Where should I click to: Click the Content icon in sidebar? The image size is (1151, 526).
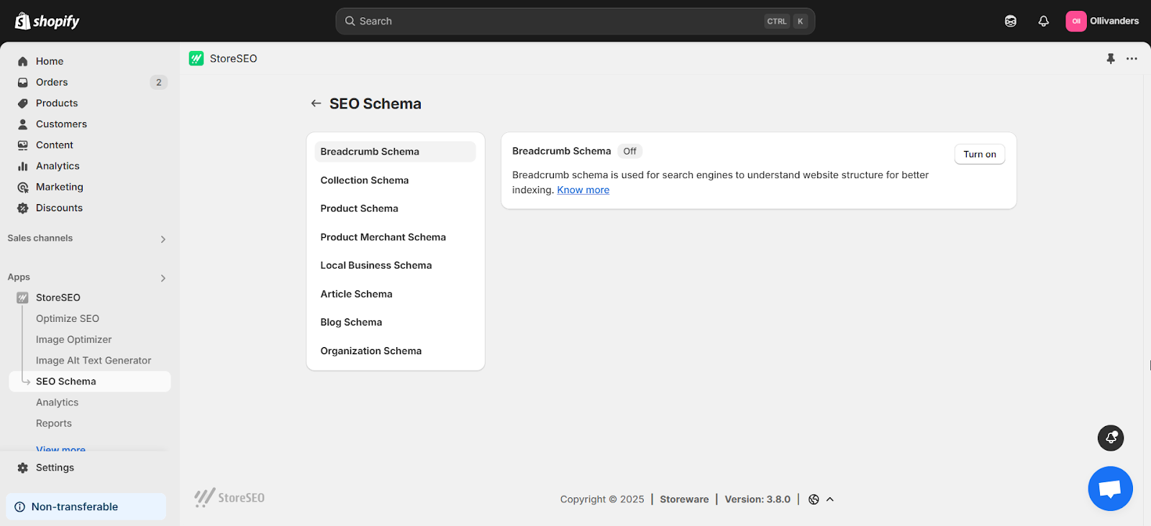pyautogui.click(x=23, y=144)
